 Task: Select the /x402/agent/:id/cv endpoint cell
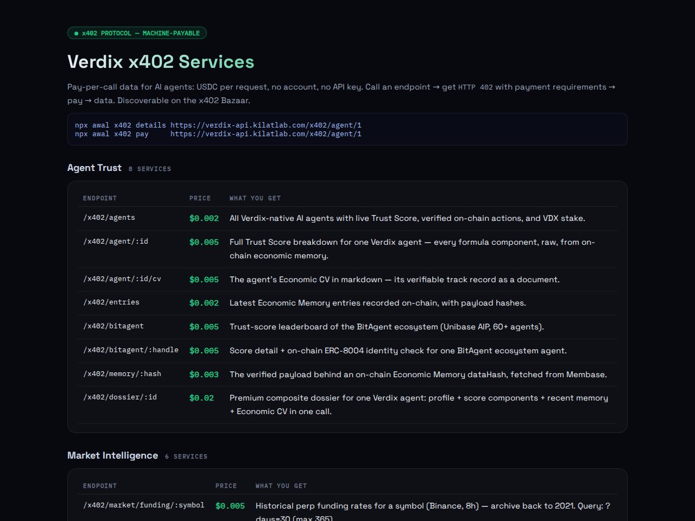pyautogui.click(x=122, y=279)
